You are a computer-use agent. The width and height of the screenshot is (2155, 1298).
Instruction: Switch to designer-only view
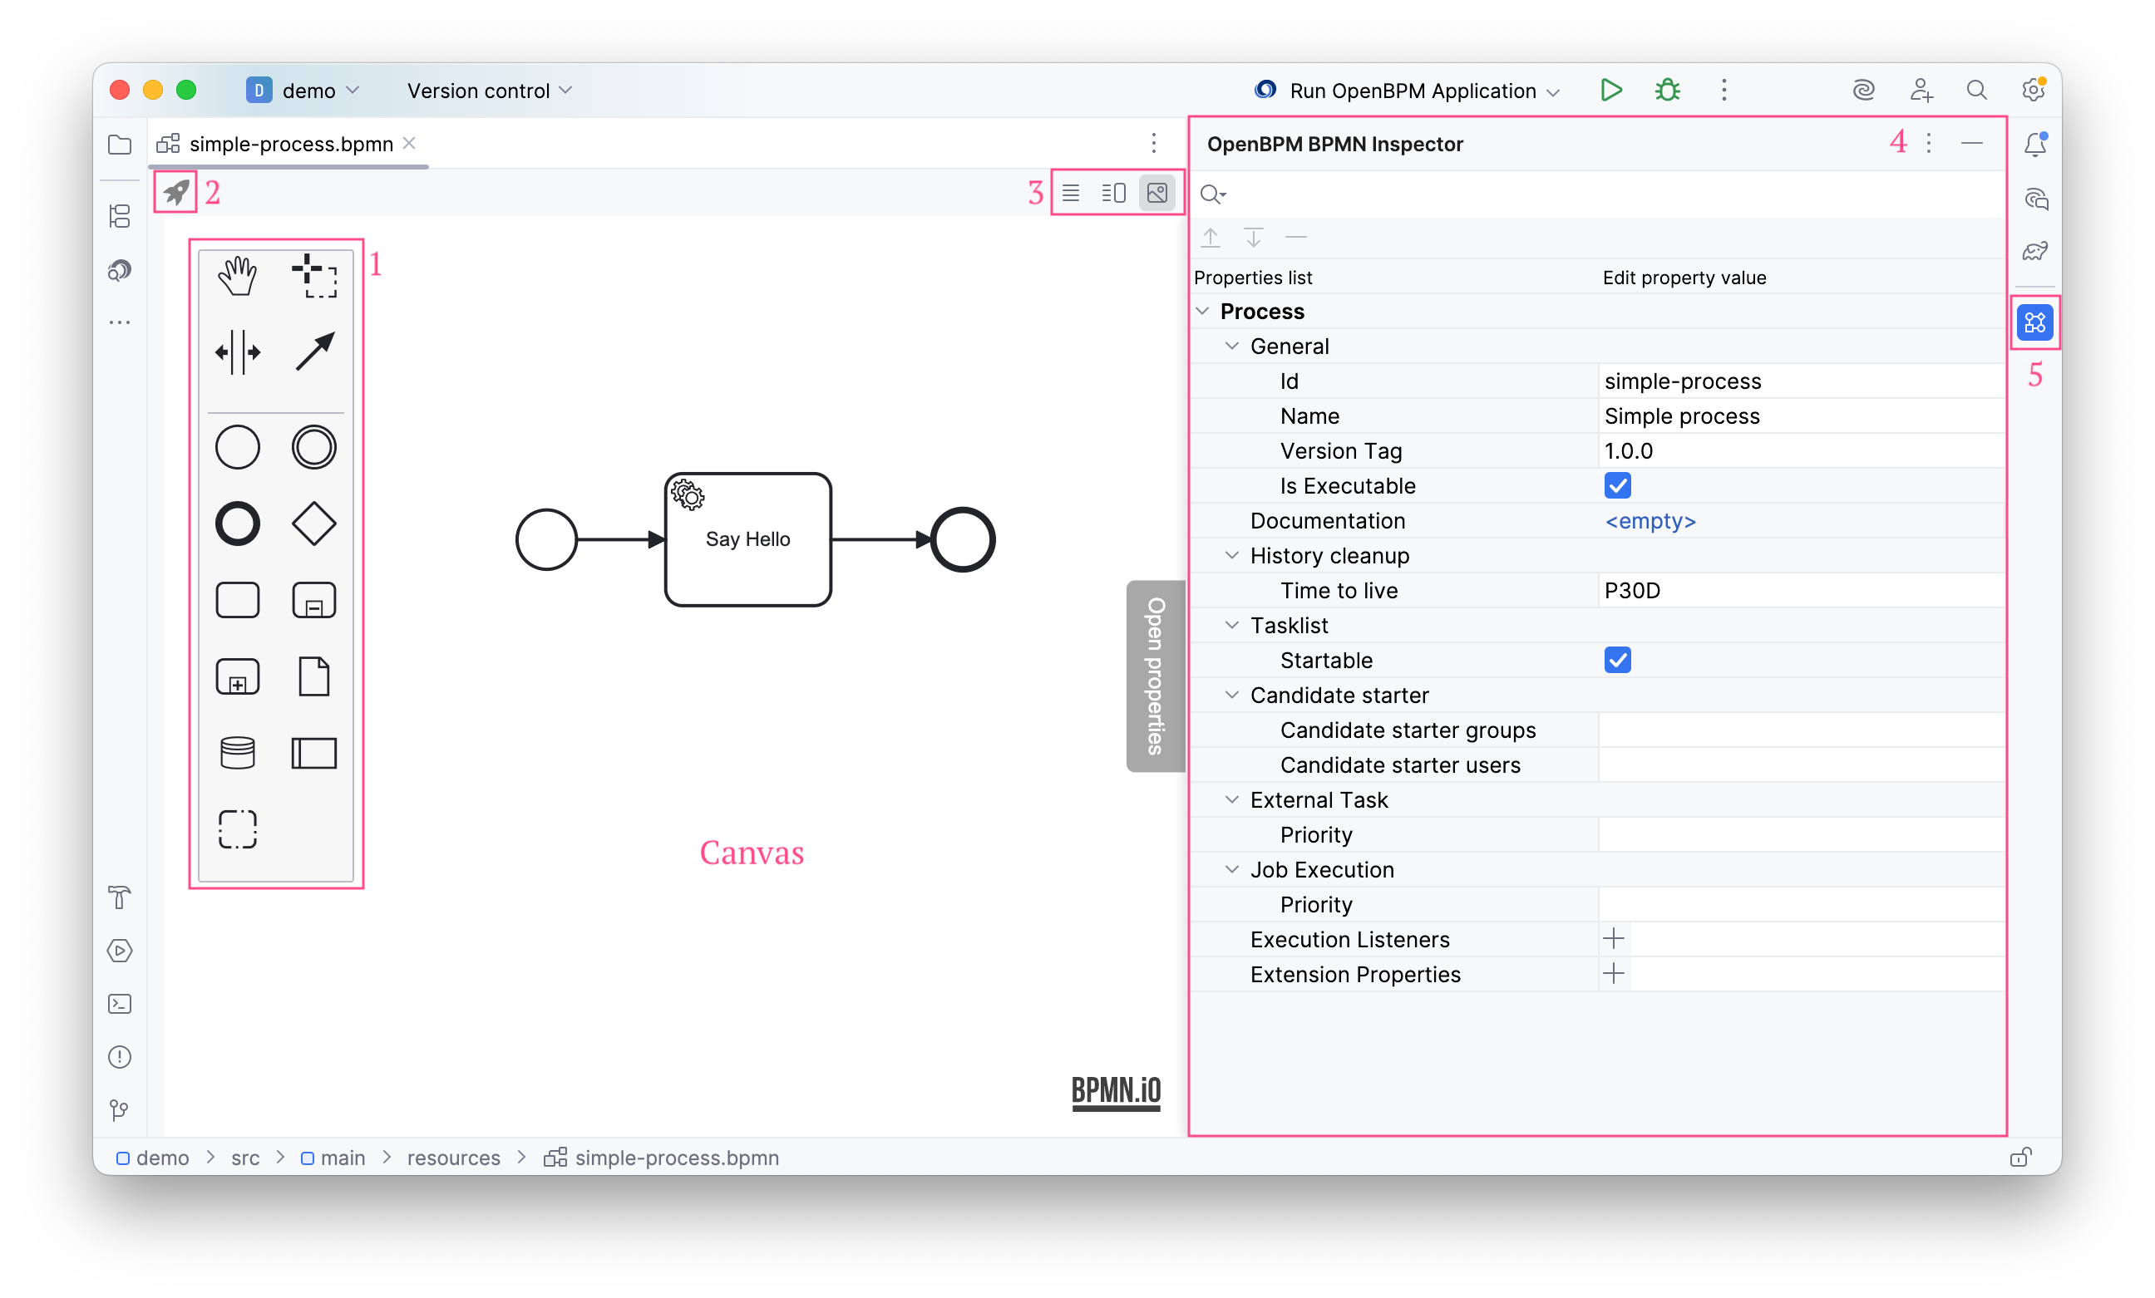pyautogui.click(x=1157, y=193)
